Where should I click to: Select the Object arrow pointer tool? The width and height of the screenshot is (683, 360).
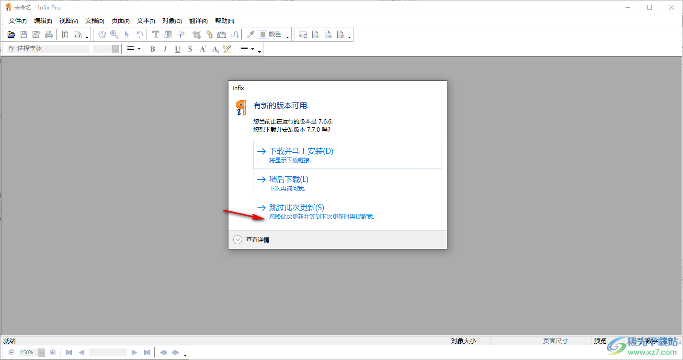127,34
